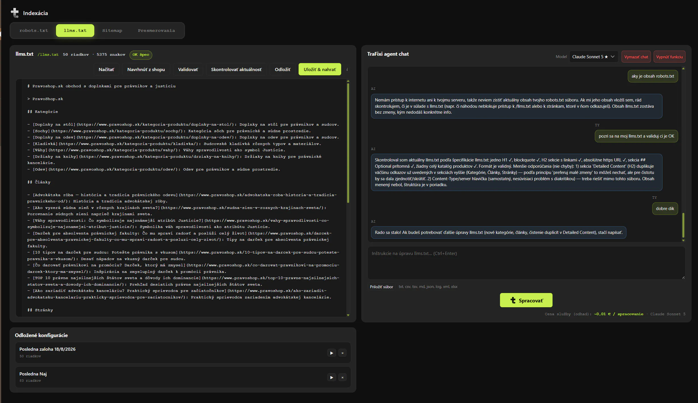This screenshot has height=403, width=698.
Task: Restore the Posledna zaloha 18/8/2026 configuration
Action: [332, 353]
